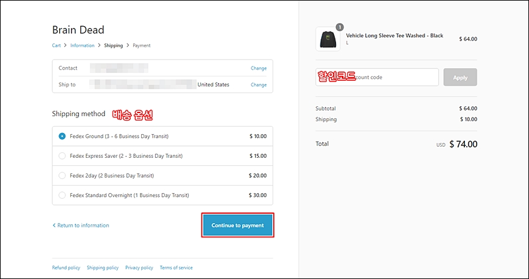
Task: Click the $ 15.00 Express Saver price
Action: coord(258,156)
